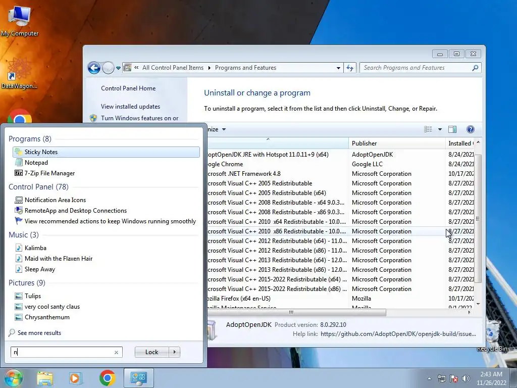Image resolution: width=517 pixels, height=388 pixels.
Task: Open the volume speaker tray icon
Action: [466, 378]
